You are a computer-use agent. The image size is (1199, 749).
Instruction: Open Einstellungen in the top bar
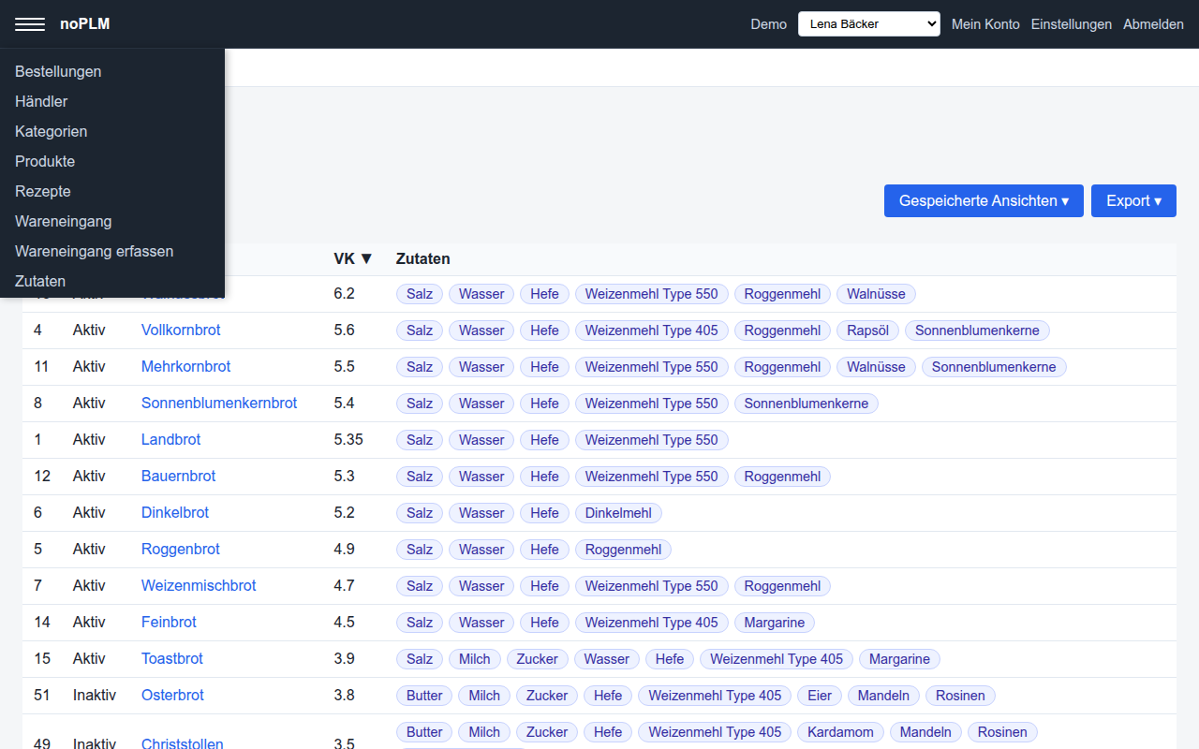click(x=1072, y=24)
